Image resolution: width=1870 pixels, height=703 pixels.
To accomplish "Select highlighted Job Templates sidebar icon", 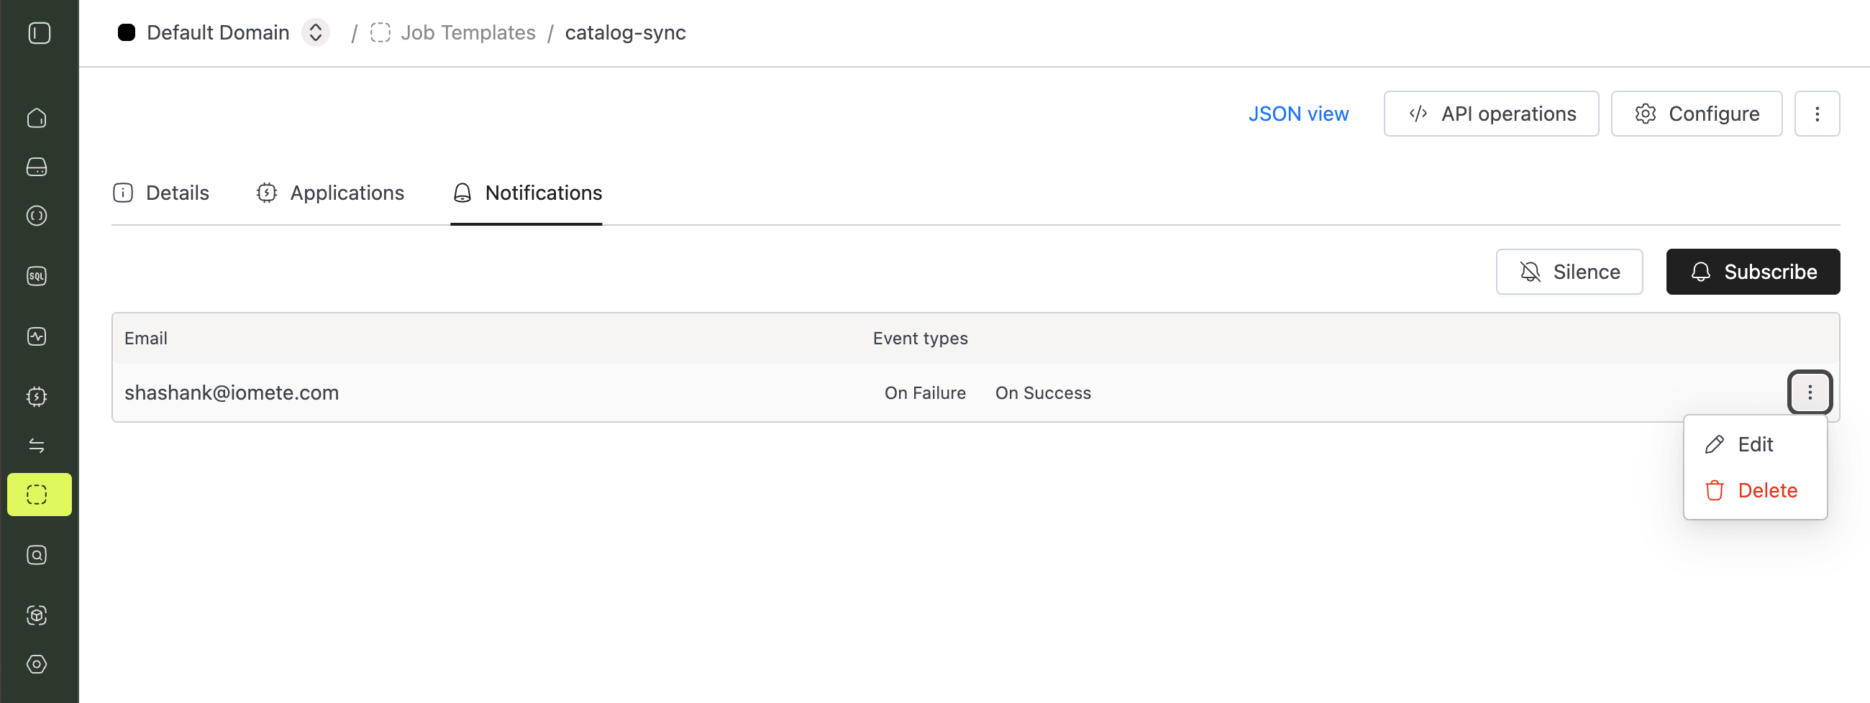I will click(38, 495).
